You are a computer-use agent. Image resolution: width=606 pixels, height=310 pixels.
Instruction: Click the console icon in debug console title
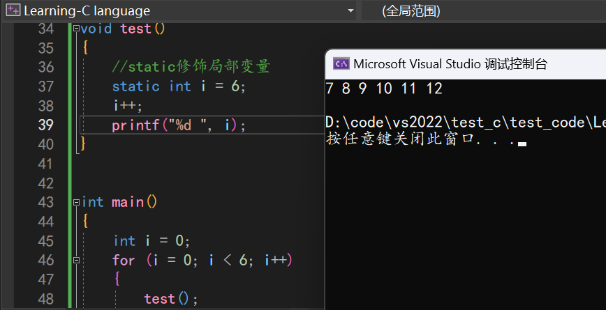(341, 63)
